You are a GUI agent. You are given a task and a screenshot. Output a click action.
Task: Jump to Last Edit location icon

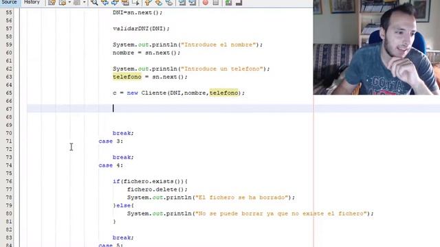pos(52,3)
